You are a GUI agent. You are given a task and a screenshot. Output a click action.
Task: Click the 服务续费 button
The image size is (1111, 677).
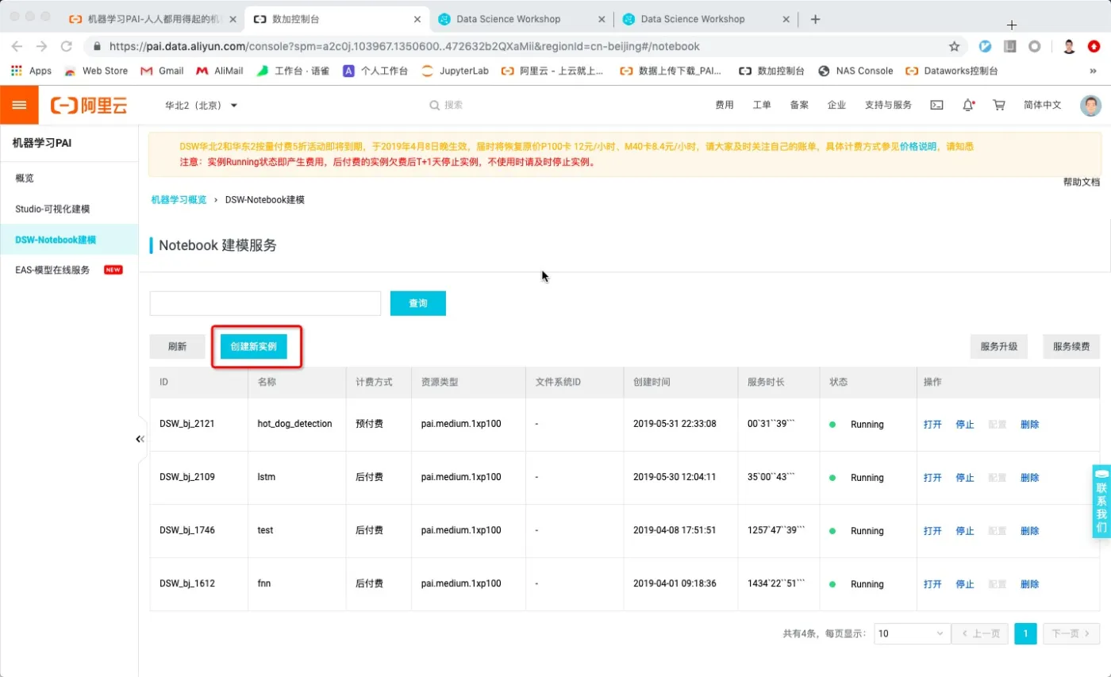[1071, 347]
